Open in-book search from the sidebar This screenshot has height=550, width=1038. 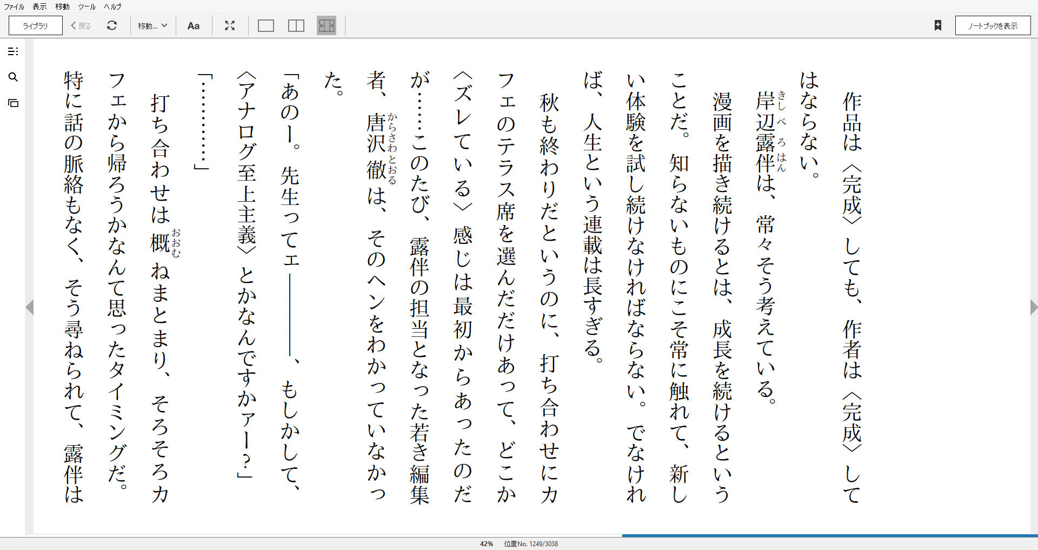pyautogui.click(x=14, y=77)
